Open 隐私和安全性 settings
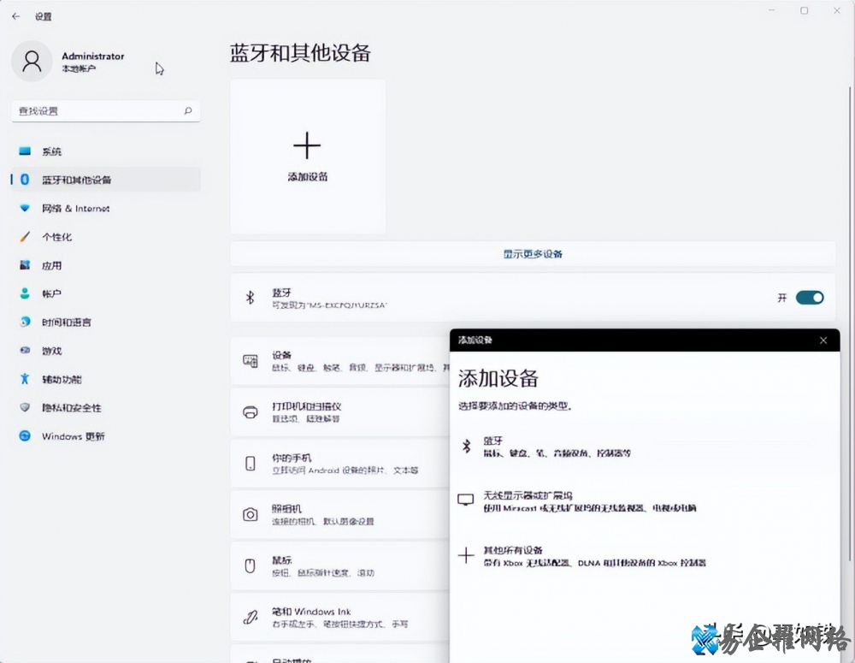 71,408
